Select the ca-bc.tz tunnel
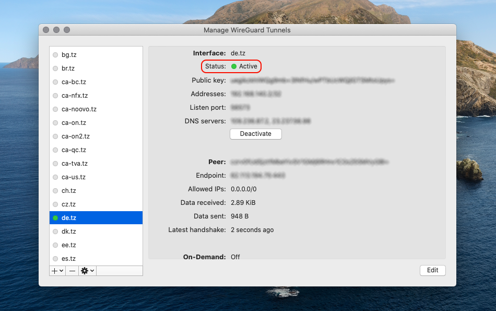496x311 pixels. [74, 82]
